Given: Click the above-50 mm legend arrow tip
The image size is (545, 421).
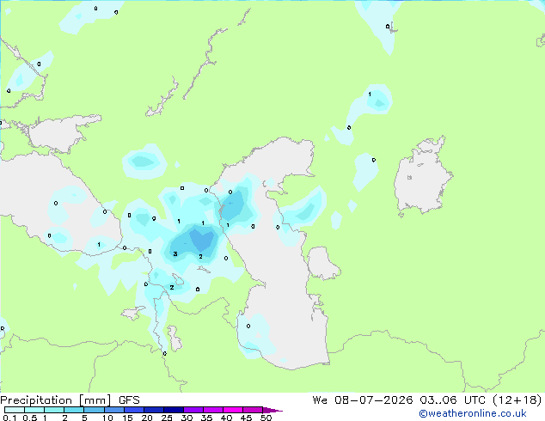Looking at the screenshot, I should [x=272, y=410].
